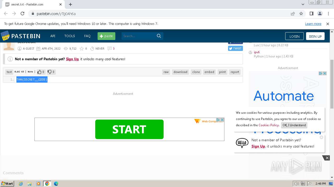Download the paste file
Viewport: 334px width, 187px height.
(x=180, y=72)
